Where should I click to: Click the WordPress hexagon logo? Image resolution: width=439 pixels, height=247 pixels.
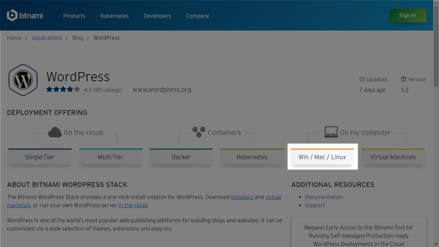(x=23, y=80)
